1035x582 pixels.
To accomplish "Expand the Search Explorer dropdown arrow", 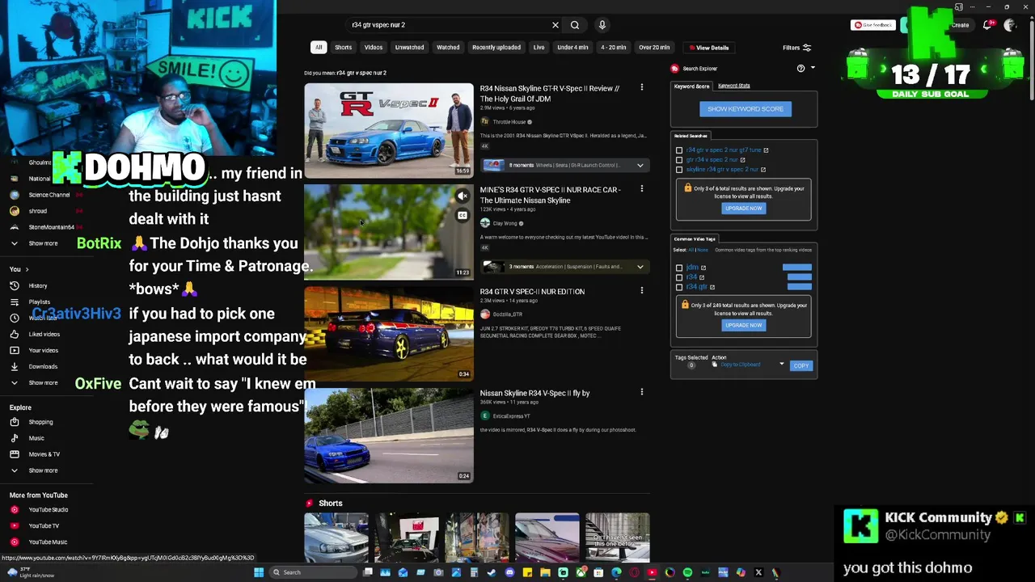I will tap(813, 69).
